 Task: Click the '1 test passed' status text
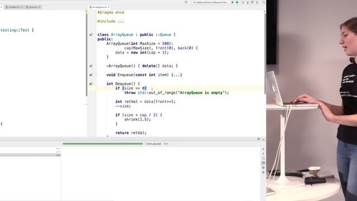153,144
